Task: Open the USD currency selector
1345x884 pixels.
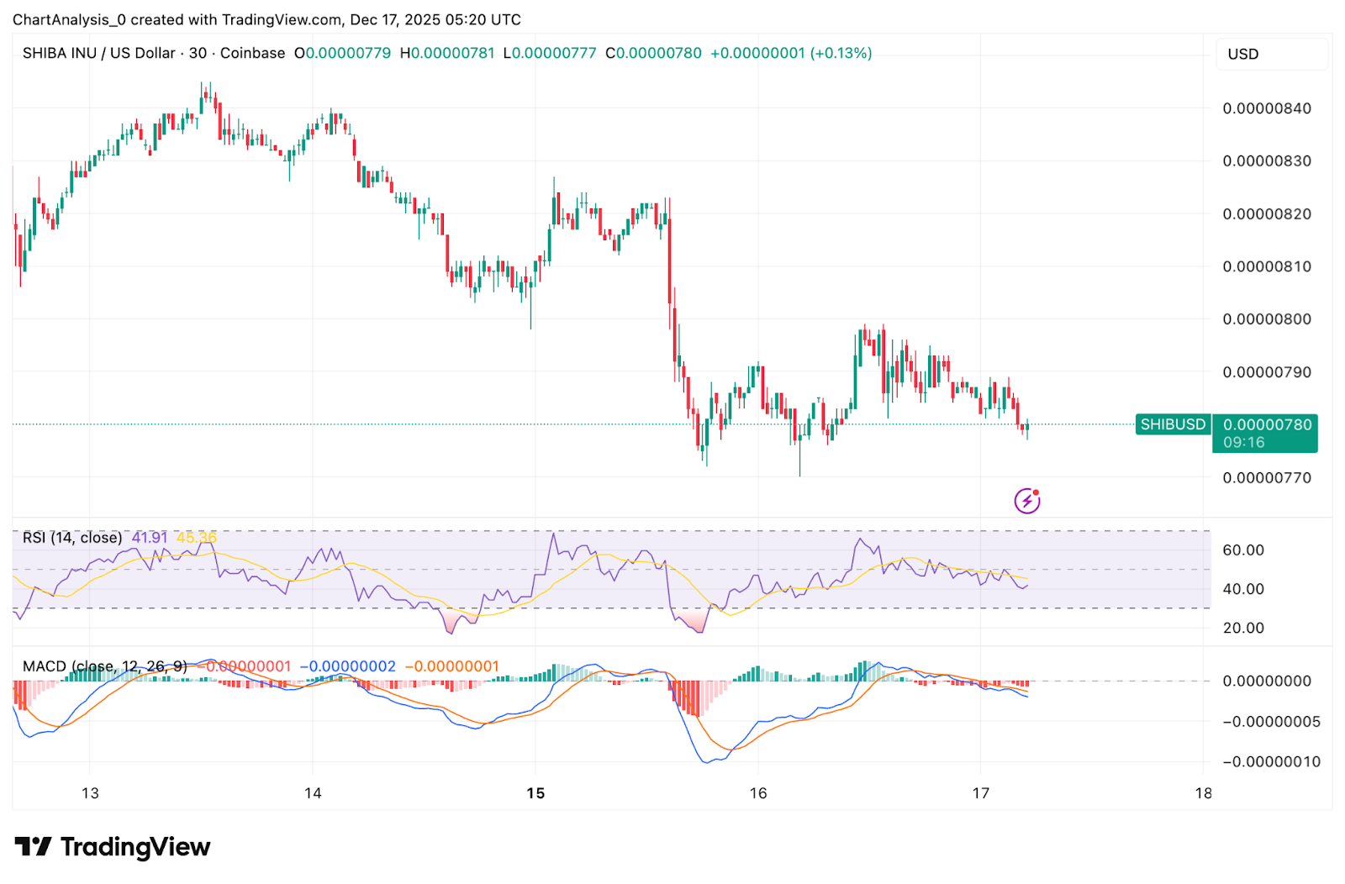Action: pyautogui.click(x=1242, y=55)
